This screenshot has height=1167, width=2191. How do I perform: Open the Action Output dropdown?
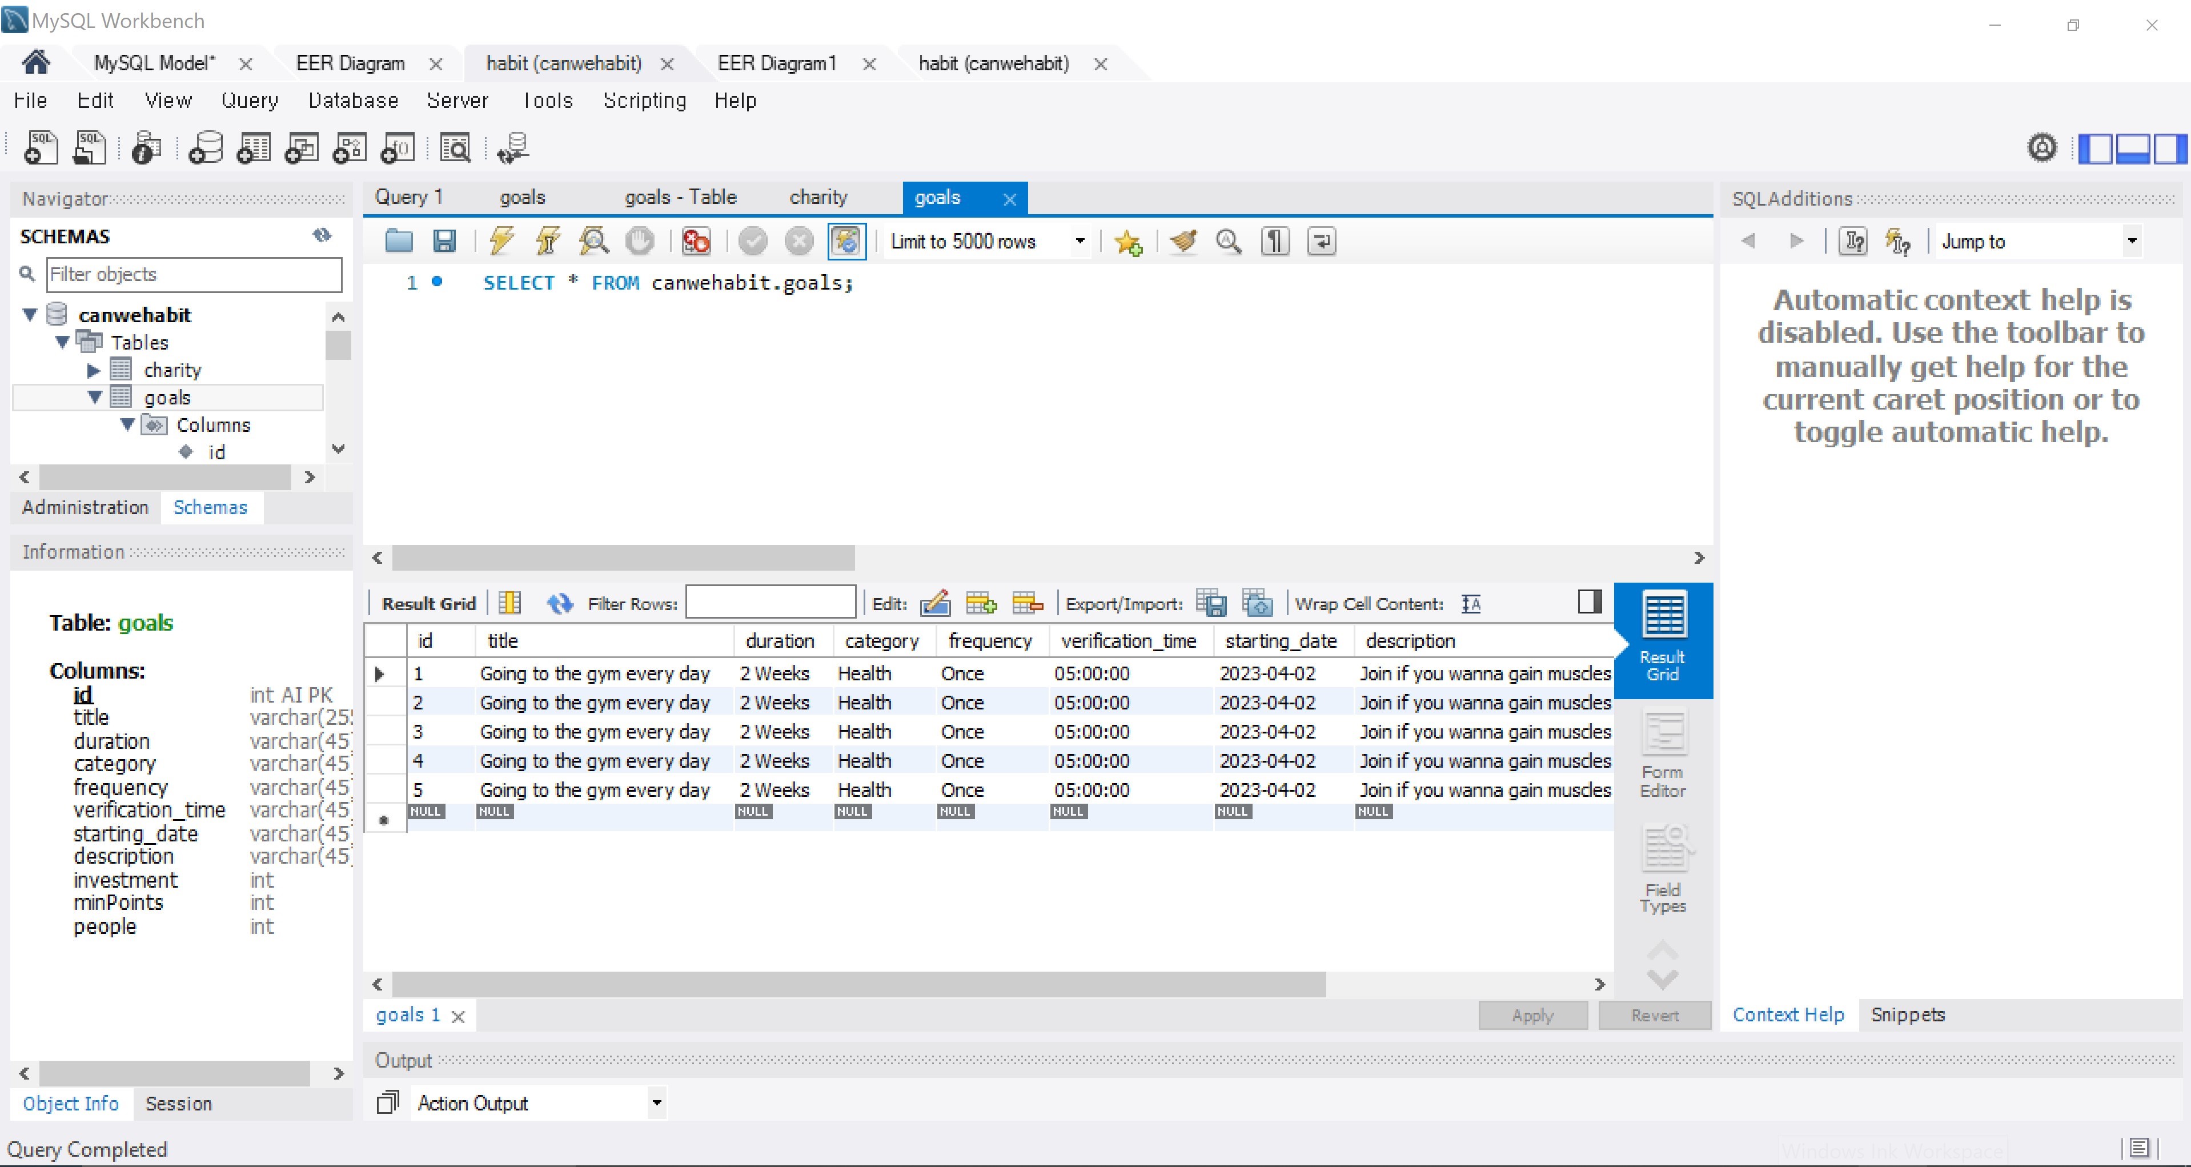pos(656,1103)
